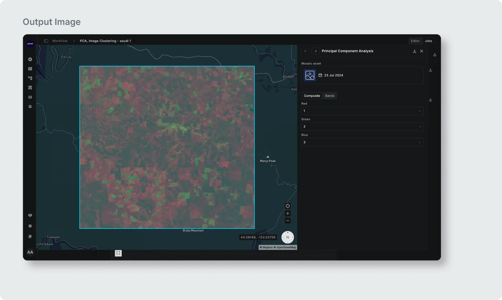Screen dimensions: 502x300
Task: Click the Tidewater map label
Action: click(x=53, y=237)
